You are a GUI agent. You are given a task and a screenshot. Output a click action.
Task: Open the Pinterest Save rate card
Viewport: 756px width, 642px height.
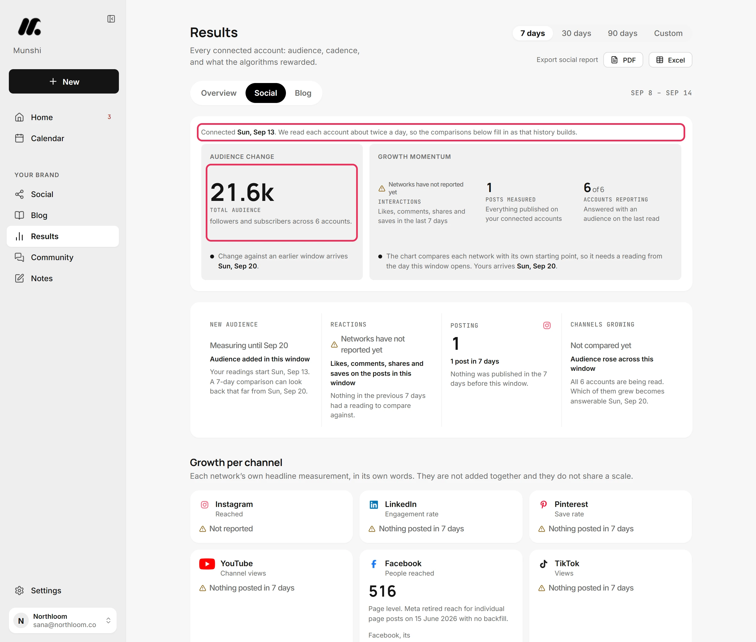click(610, 517)
